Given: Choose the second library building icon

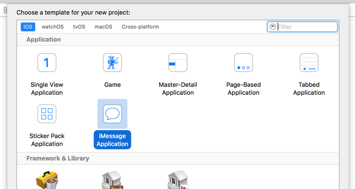Looking at the screenshot, I should (178, 181).
